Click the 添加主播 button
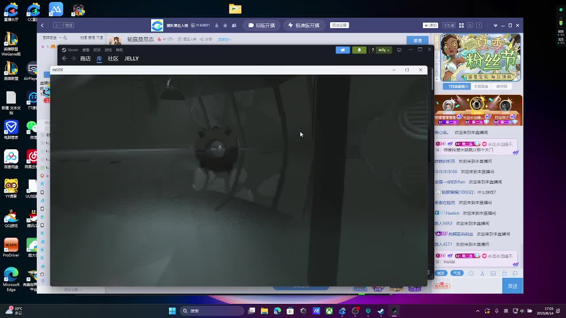The width and height of the screenshot is (566, 318). click(339, 25)
